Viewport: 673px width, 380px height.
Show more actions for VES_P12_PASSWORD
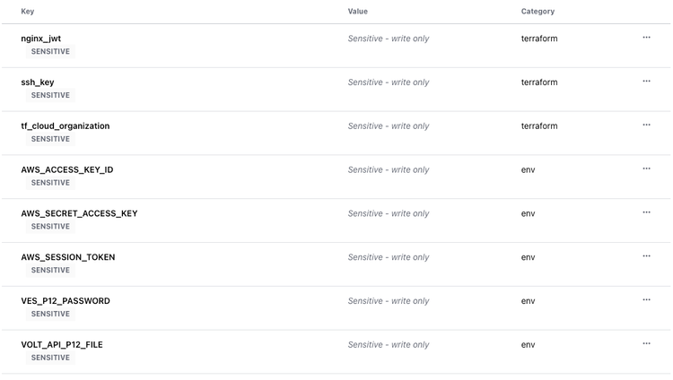pos(646,300)
